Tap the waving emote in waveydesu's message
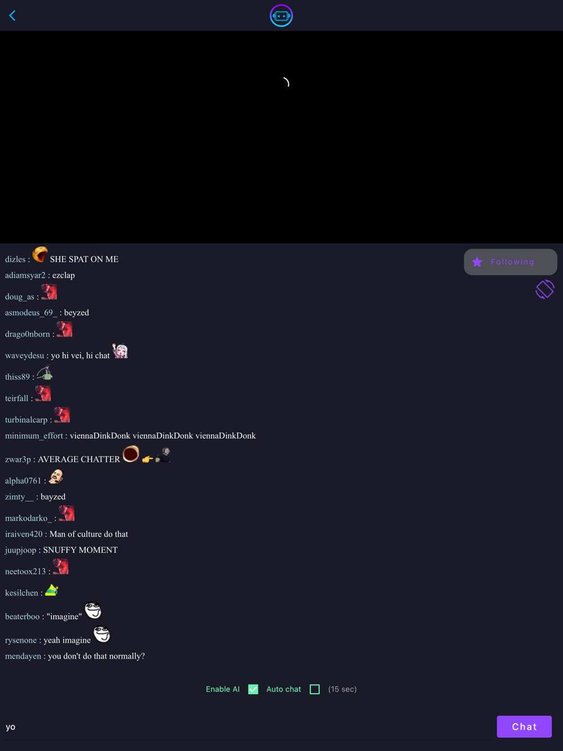563x751 pixels. (120, 351)
